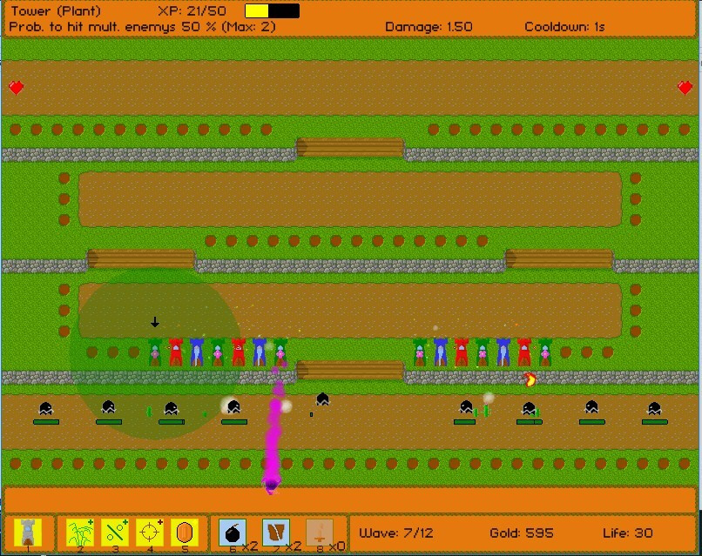Click the wooden log bridge between the tower rows

(349, 370)
